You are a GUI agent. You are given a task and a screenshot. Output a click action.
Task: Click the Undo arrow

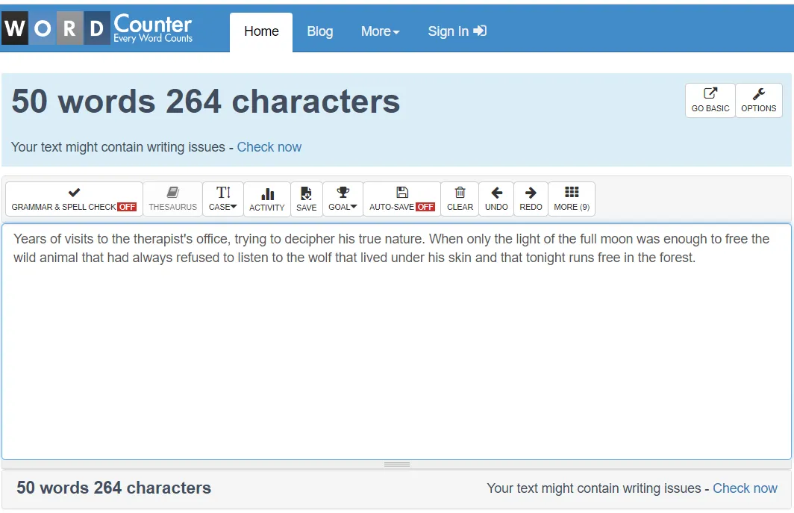[496, 199]
